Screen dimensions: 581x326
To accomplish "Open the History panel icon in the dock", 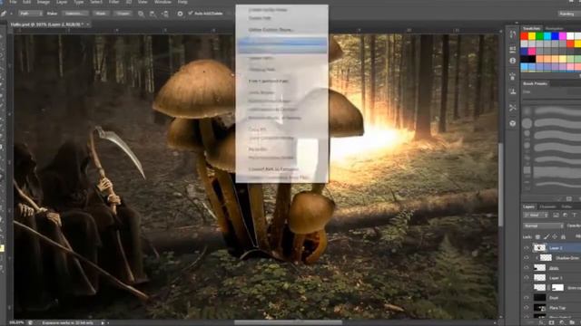I will 513,34.
